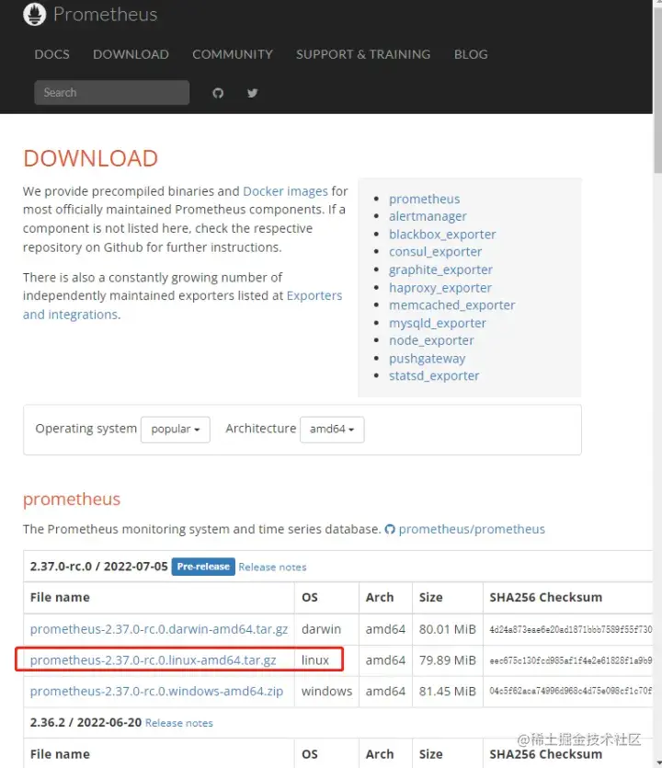
Task: Jump to consul_exporter section link
Action: point(435,251)
